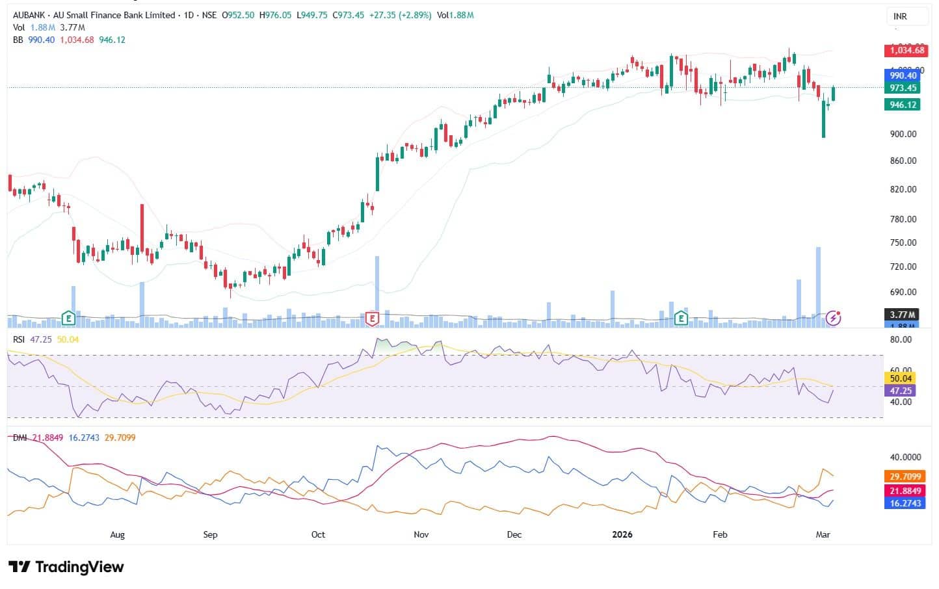The height and width of the screenshot is (589, 939).
Task: Click the 750.00 price axis tick
Action: point(903,242)
